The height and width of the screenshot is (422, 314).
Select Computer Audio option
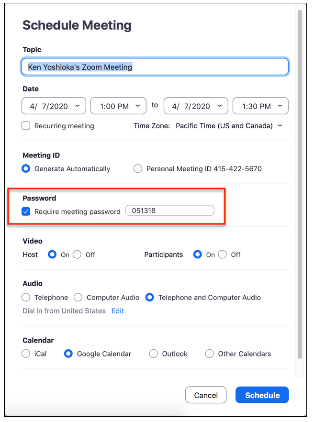click(x=78, y=298)
